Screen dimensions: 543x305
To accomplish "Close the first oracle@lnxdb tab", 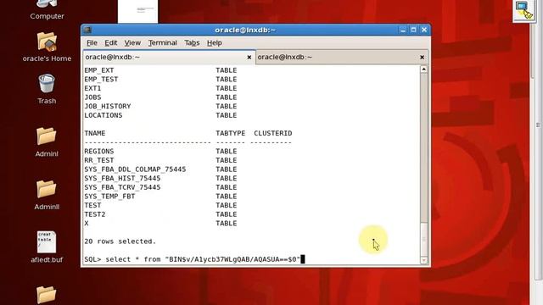I will 249,57.
